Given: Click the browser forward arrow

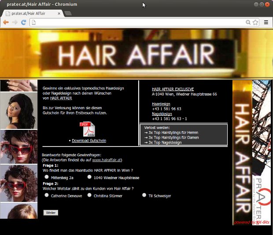Looking at the screenshot, I should pyautogui.click(x=15, y=22).
